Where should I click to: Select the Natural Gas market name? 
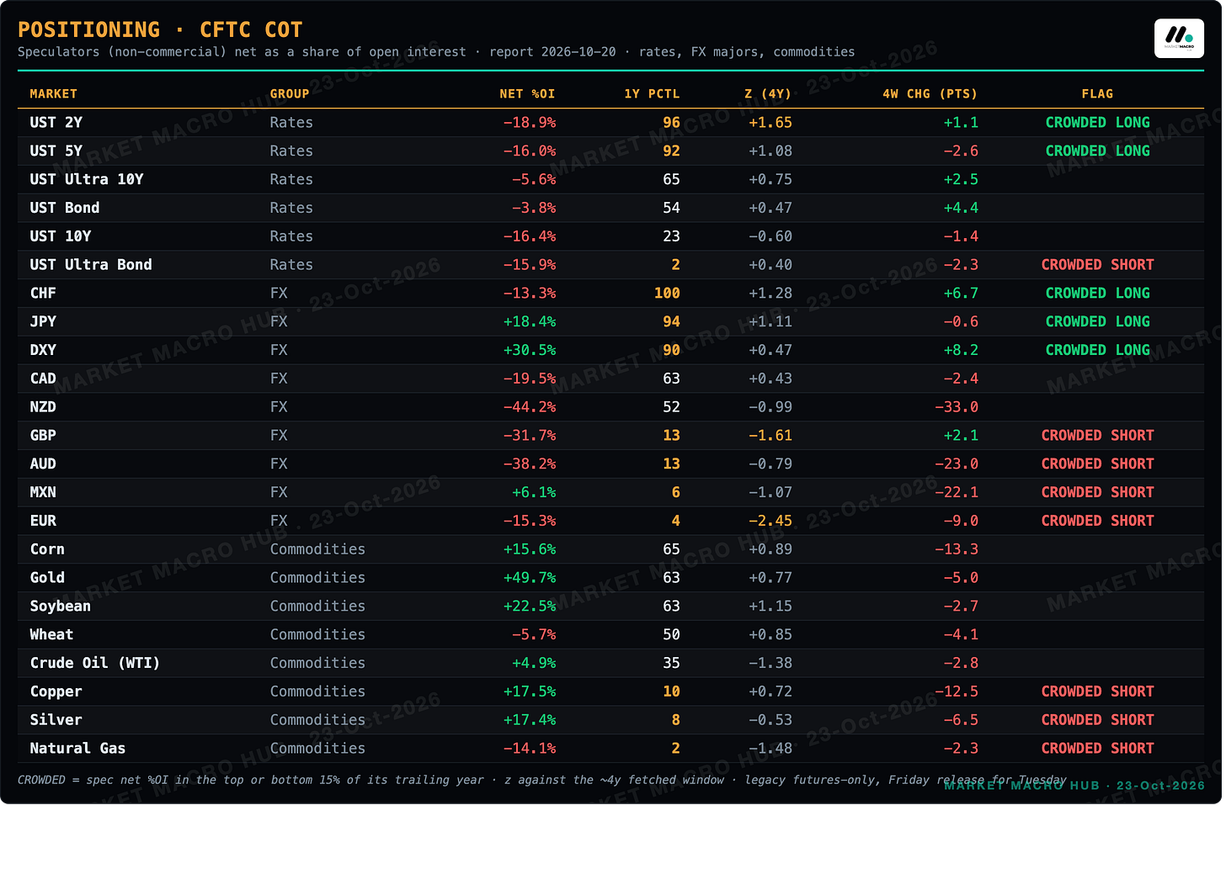pyautogui.click(x=77, y=749)
